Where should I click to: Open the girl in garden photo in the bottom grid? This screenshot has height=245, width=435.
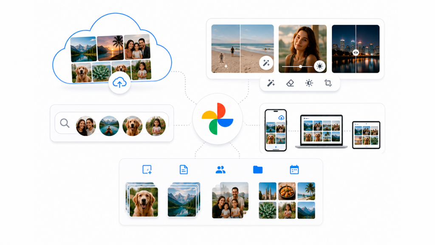point(287,210)
